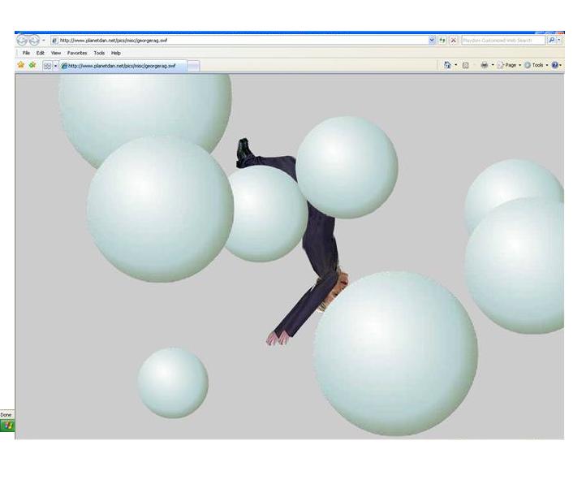Click the Home page icon
This screenshot has height=484, width=586.
coord(447,65)
